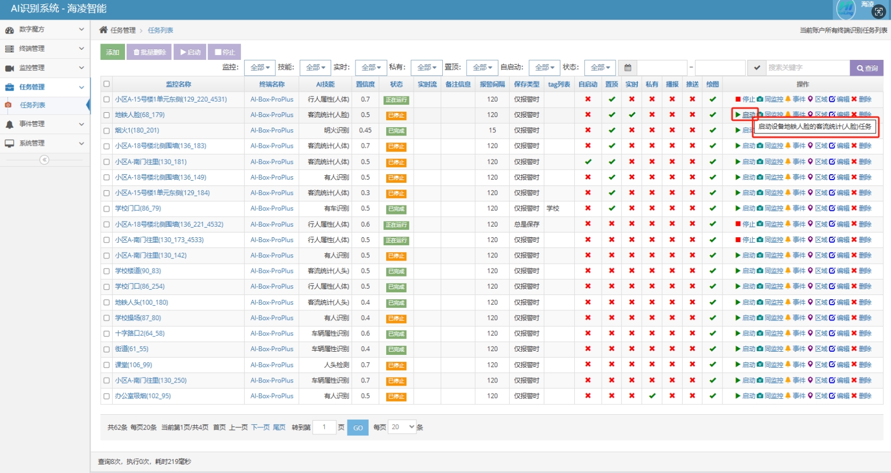Open 系统管理 in the sidebar

44,143
